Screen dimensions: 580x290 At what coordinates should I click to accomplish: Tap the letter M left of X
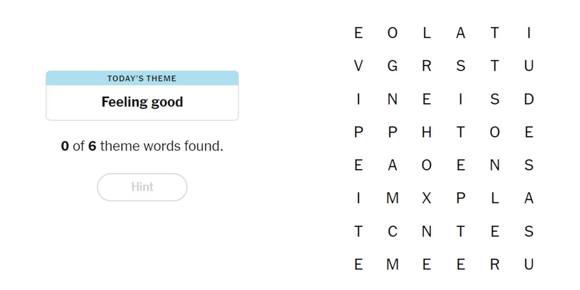click(x=392, y=198)
